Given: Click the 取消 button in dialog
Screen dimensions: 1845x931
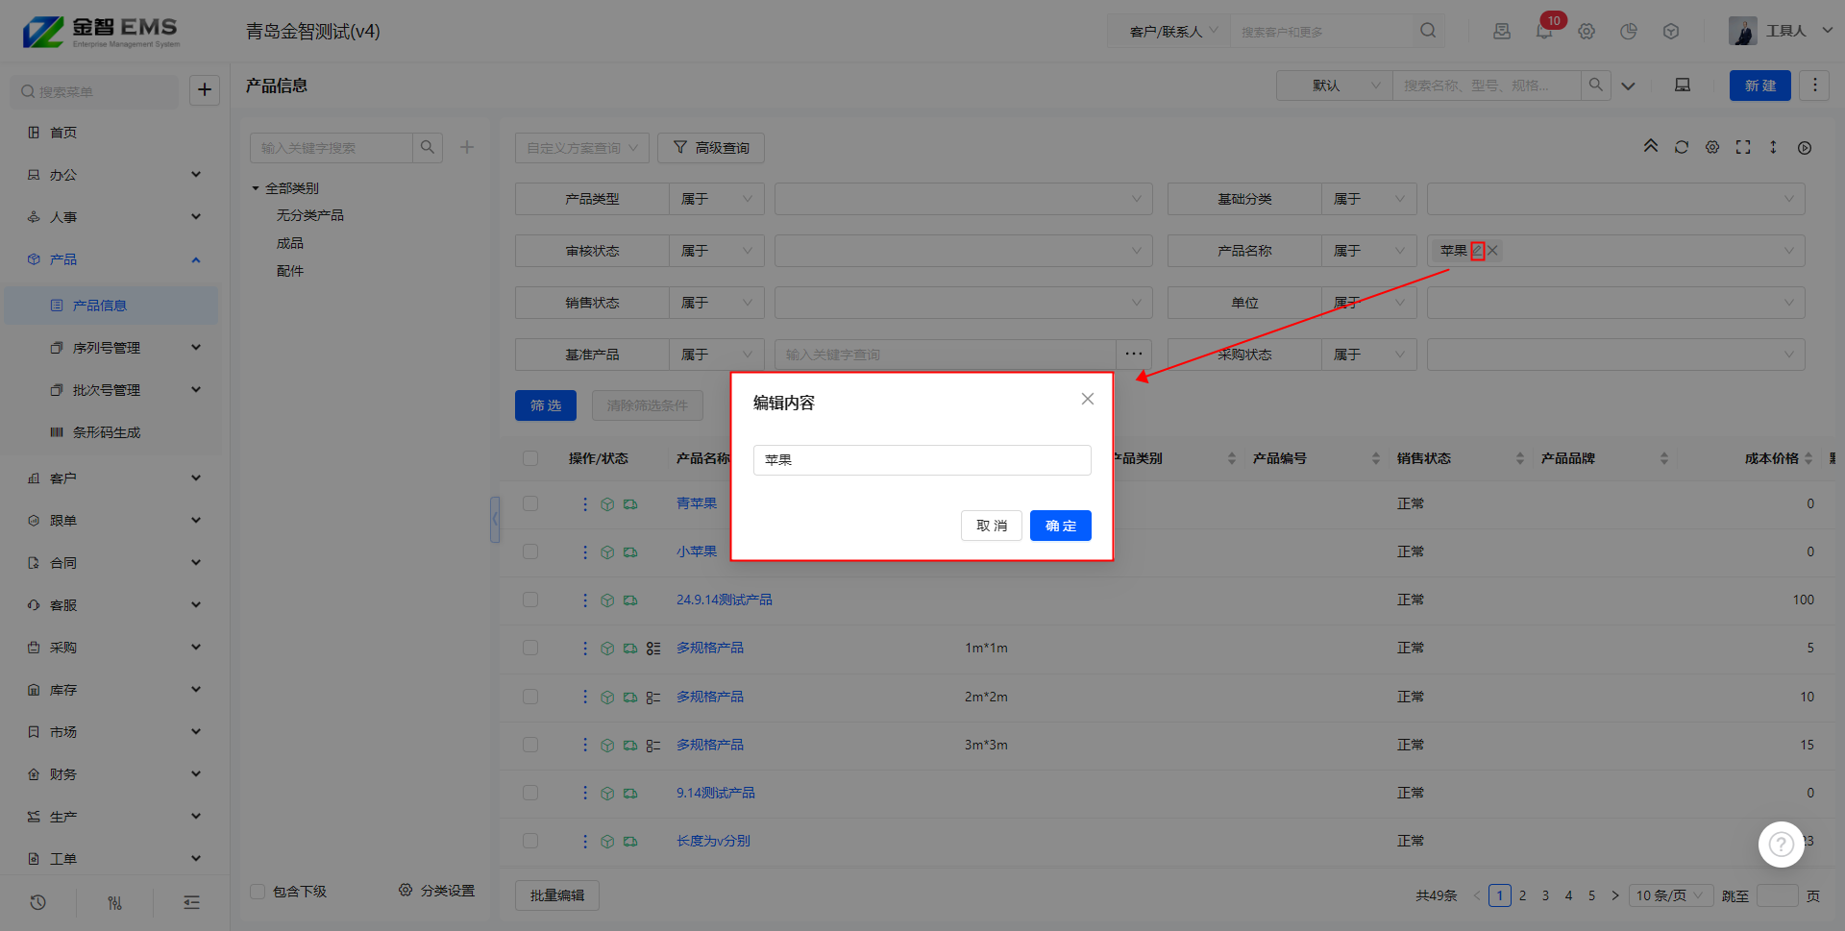Looking at the screenshot, I should pyautogui.click(x=992, y=526).
